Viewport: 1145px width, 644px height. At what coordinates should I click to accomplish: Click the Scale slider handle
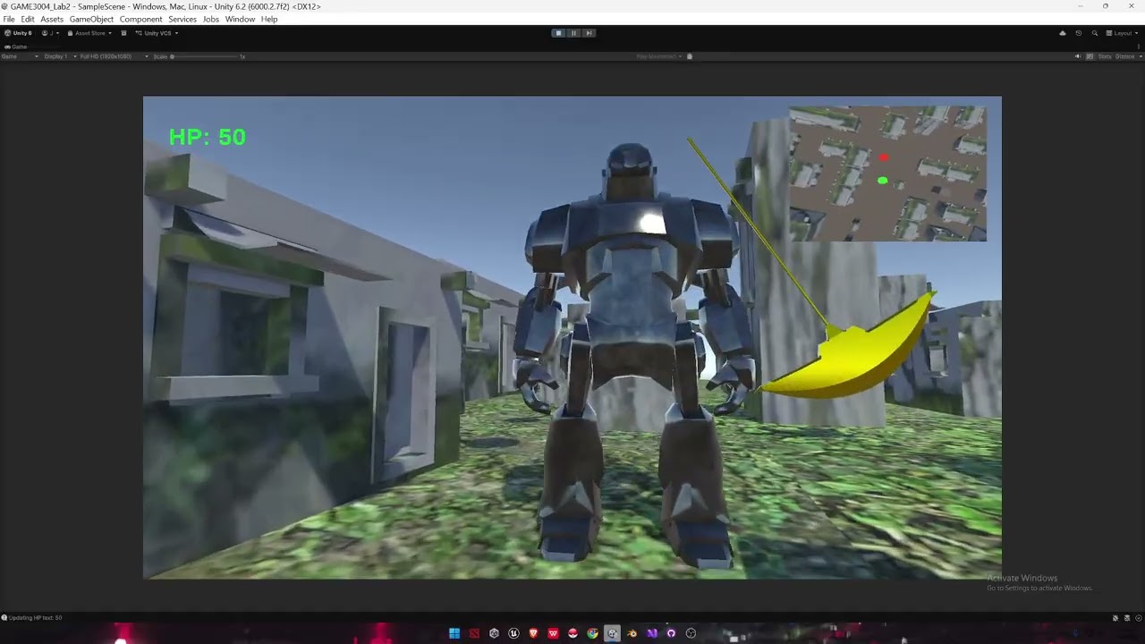tap(173, 56)
